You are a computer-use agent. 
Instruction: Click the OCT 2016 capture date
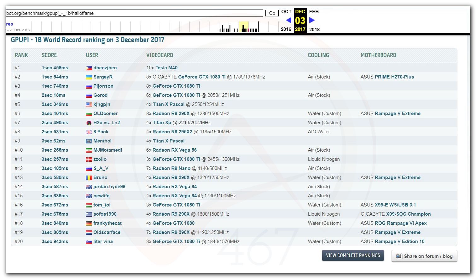tap(286, 12)
